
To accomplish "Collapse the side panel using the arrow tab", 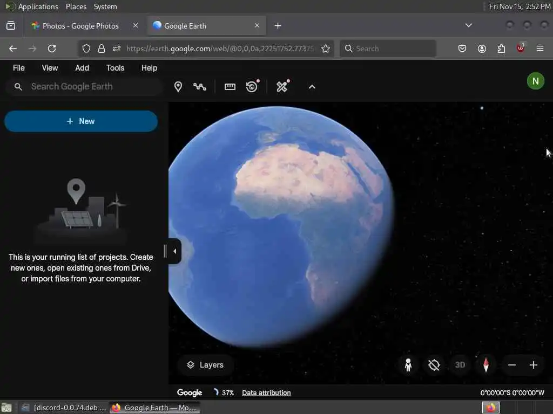I will (175, 251).
